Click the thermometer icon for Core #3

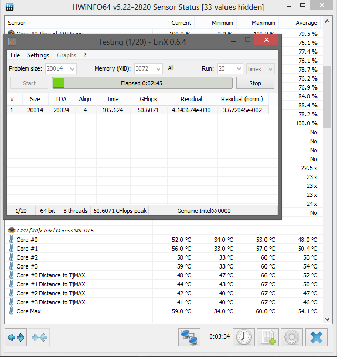click(11, 266)
